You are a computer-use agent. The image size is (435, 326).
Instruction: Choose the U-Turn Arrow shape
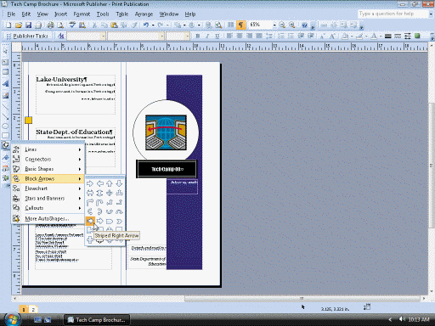[99, 202]
